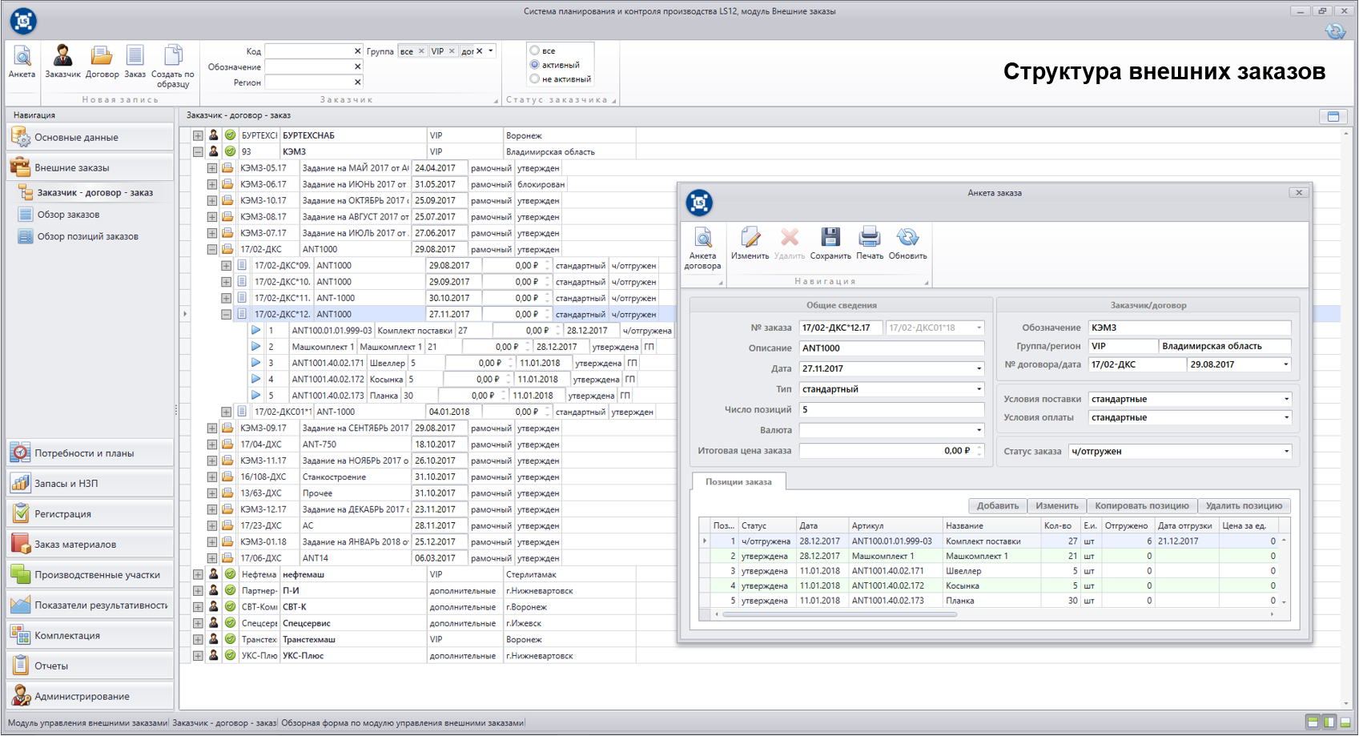
Task: Select the 'не активный' status radio
Action: [x=534, y=78]
